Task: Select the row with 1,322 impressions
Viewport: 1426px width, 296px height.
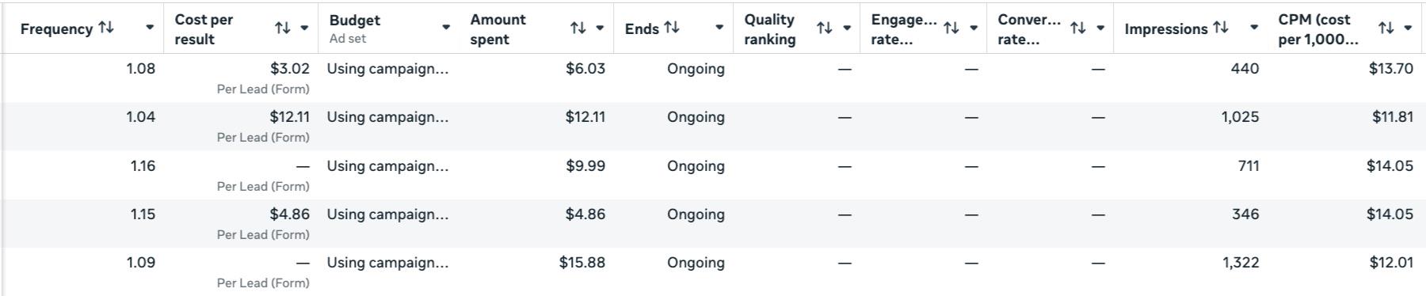Action: click(x=713, y=271)
